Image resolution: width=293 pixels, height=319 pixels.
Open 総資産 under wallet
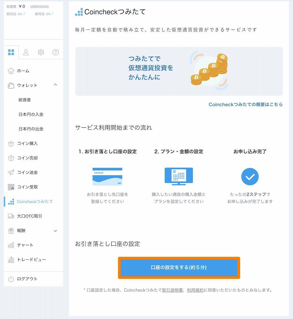coord(25,100)
